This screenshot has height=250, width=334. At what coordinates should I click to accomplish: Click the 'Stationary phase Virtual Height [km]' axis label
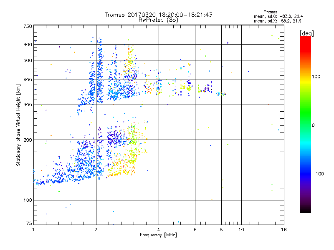tap(18, 125)
